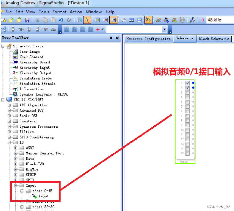
Task: Click the letter D button in toolbar
Action: [90, 30]
